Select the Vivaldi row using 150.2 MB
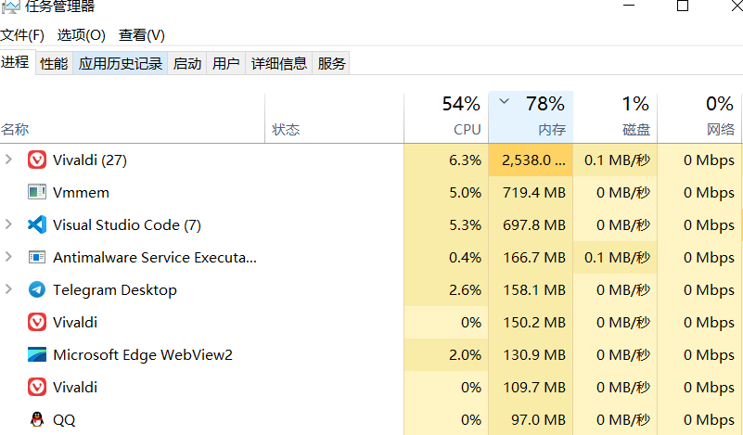This screenshot has height=435, width=743. click(x=371, y=322)
